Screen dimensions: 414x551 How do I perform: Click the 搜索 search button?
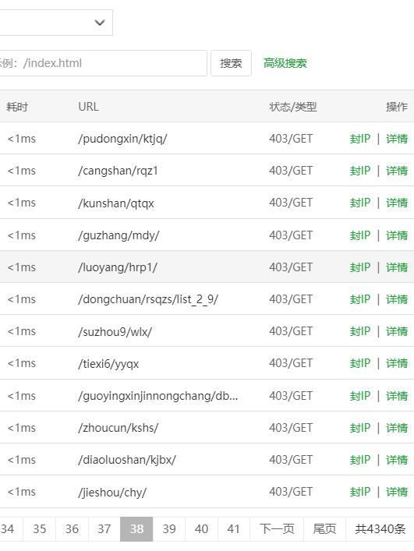point(231,63)
